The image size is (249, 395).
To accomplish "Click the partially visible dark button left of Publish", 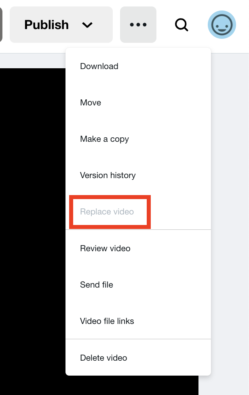I will click(1, 25).
